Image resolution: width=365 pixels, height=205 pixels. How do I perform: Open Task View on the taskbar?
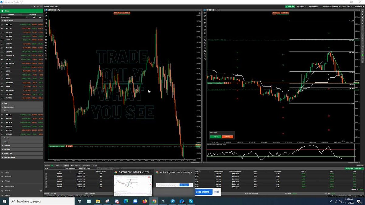(x=79, y=201)
